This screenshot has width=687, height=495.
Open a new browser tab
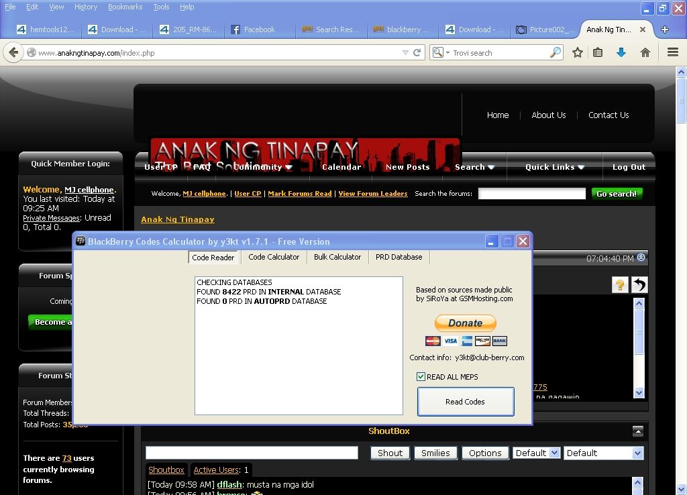click(665, 30)
